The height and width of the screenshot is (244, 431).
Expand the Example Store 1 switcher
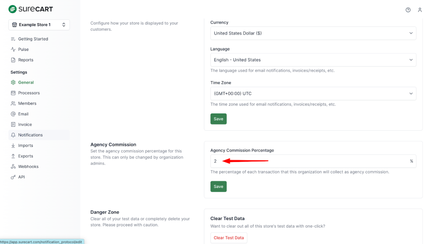(39, 25)
